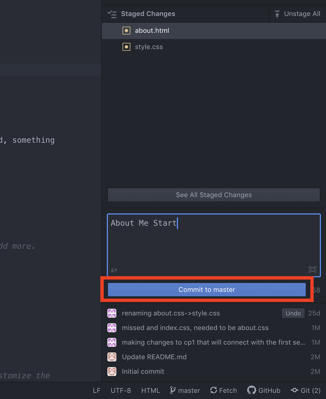Viewport: 326px width, 399px height.
Task: Unstage about.html from Staged Changes
Action: [152, 31]
